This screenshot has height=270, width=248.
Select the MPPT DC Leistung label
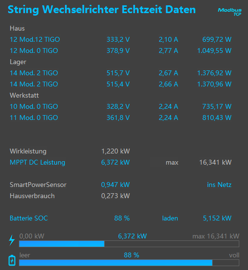point(37,162)
